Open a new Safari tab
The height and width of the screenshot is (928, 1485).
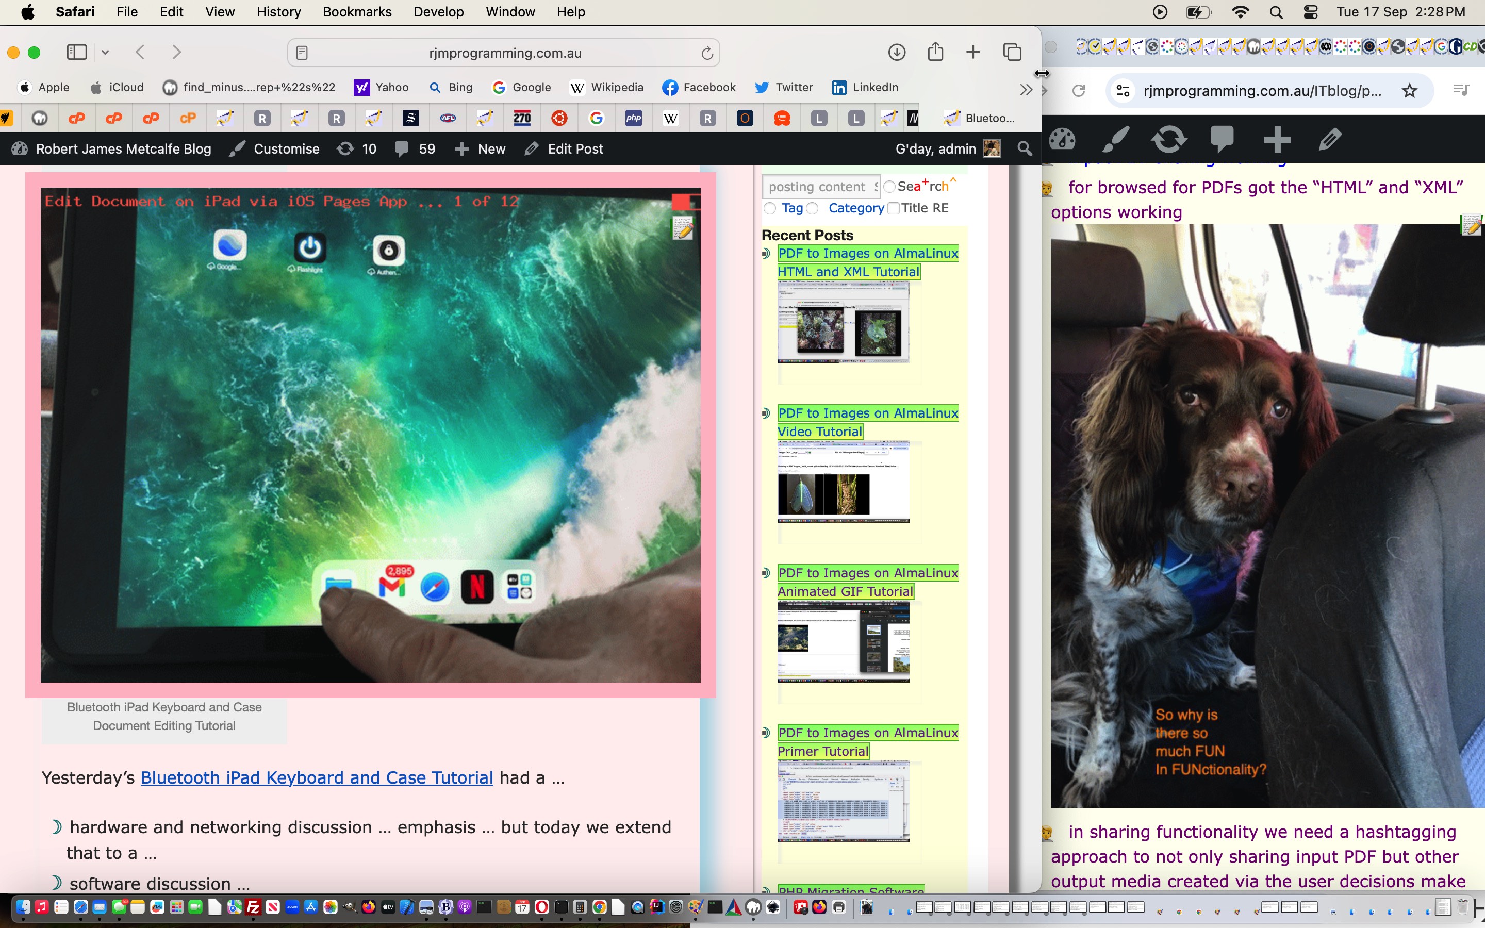[x=973, y=52]
